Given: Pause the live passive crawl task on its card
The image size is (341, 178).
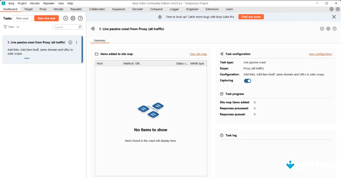Looking at the screenshot, I should coord(70,42).
